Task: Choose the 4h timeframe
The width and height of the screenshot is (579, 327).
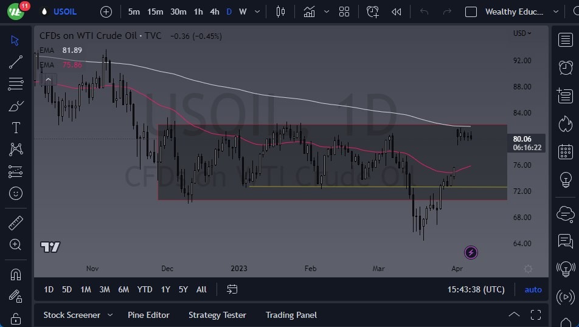Action: coord(214,12)
